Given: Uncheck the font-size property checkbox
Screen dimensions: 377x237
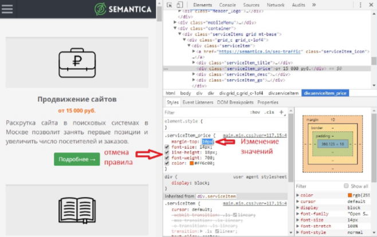Looking at the screenshot, I should click(x=167, y=147).
